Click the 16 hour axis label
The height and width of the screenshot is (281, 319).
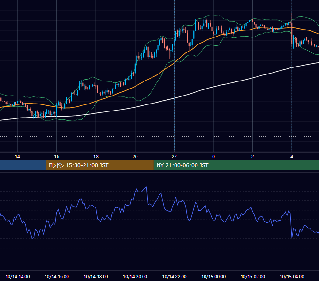point(57,157)
